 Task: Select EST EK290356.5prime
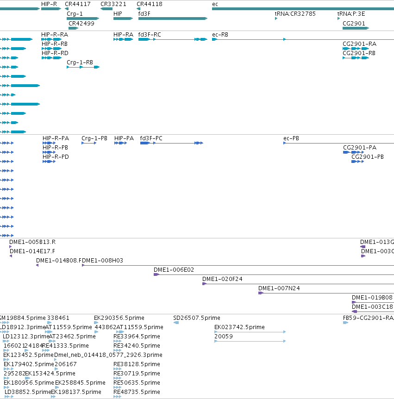96,323
